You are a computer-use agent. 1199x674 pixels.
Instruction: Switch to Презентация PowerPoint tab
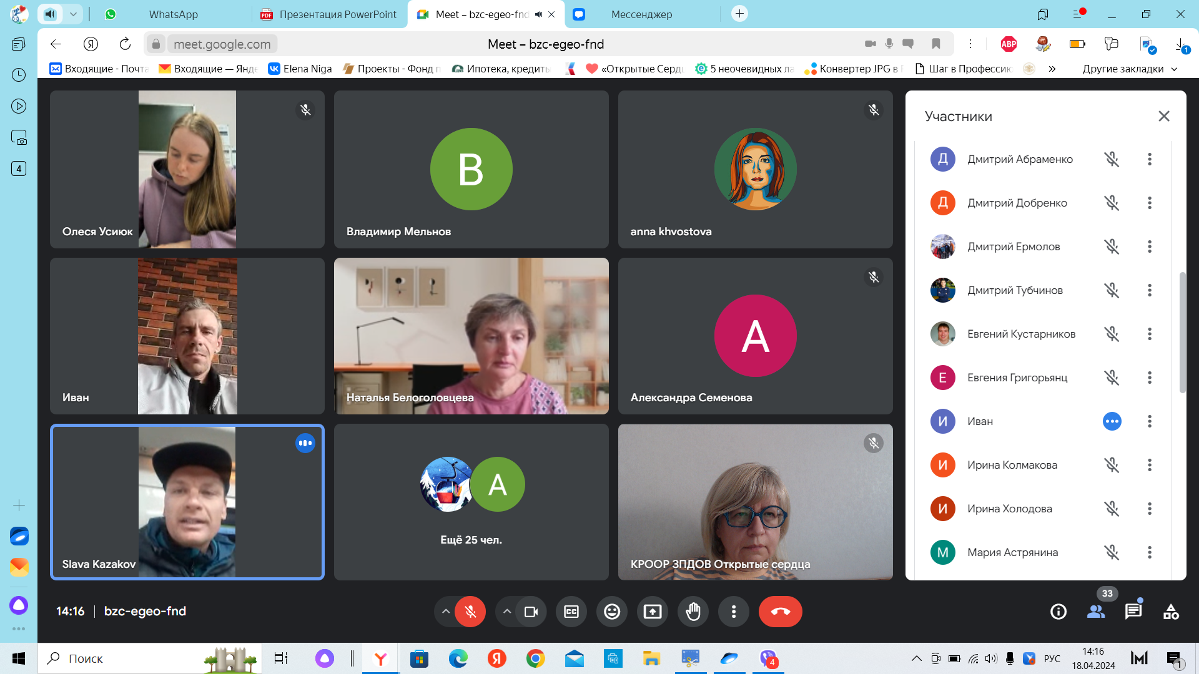click(x=337, y=14)
